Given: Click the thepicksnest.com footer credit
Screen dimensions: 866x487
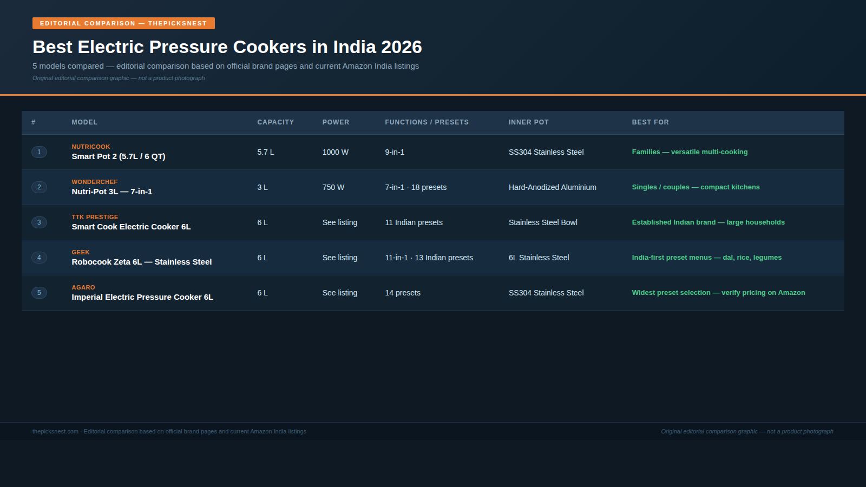Looking at the screenshot, I should pos(169,431).
